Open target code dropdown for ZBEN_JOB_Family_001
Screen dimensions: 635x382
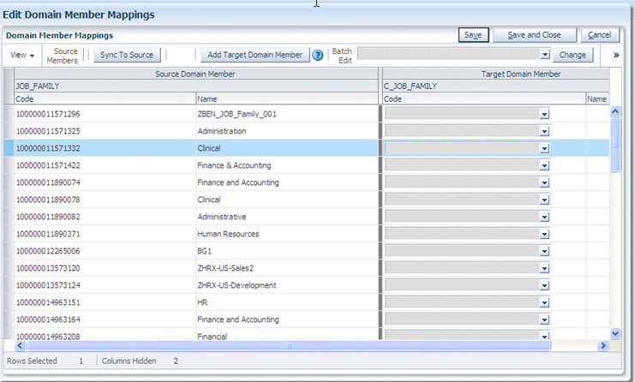[x=544, y=115]
